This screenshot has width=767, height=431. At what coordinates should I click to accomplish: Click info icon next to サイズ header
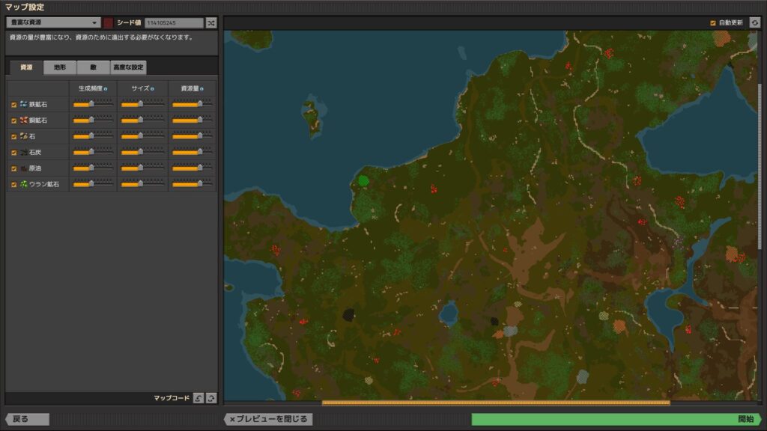[152, 89]
